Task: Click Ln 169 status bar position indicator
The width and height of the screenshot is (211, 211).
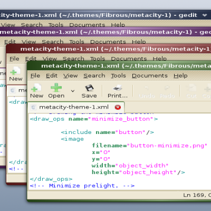Action: (x=197, y=195)
